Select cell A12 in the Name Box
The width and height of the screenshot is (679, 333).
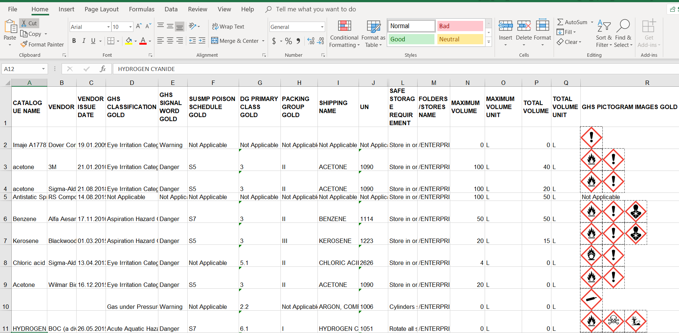pos(21,69)
